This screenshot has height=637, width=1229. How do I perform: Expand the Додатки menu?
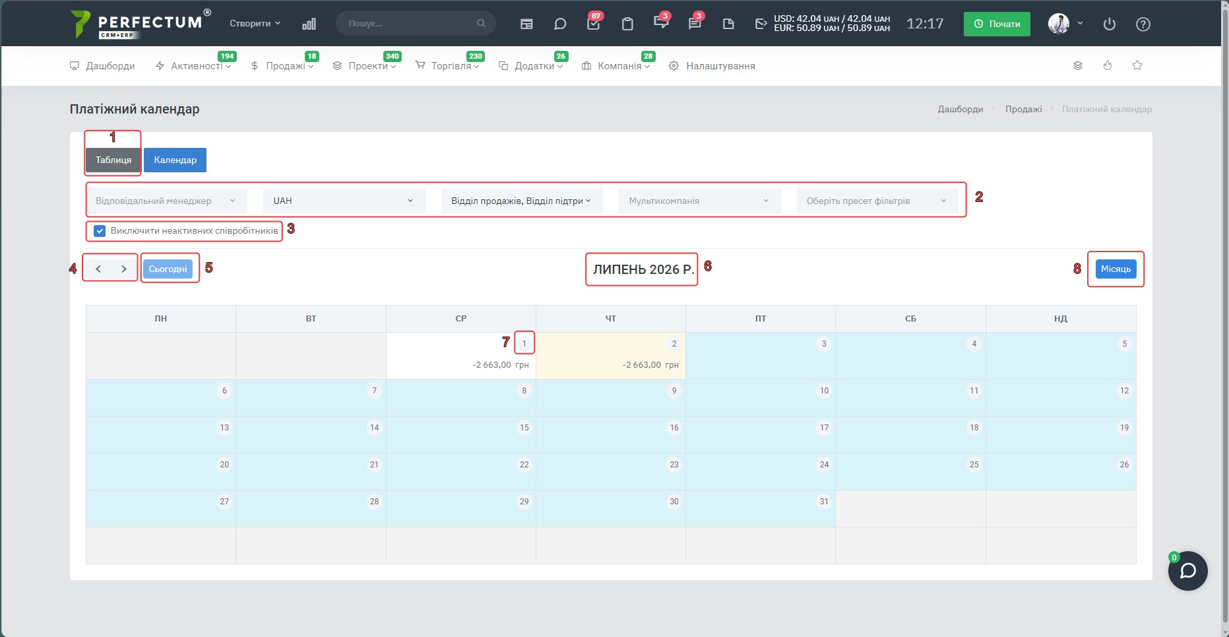531,66
